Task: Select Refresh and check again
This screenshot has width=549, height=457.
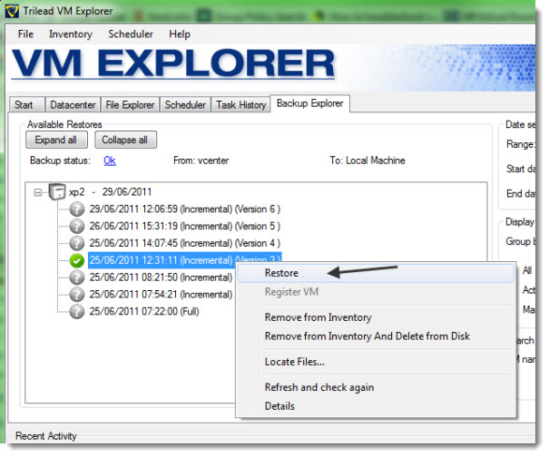Action: point(376,387)
